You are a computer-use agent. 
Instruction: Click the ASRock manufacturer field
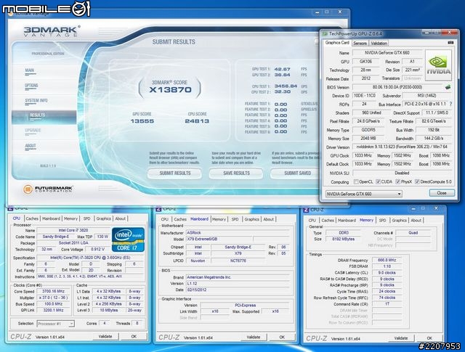(x=238, y=232)
